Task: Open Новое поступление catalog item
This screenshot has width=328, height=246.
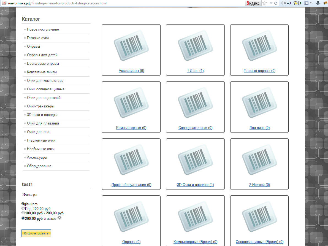Action: point(43,29)
